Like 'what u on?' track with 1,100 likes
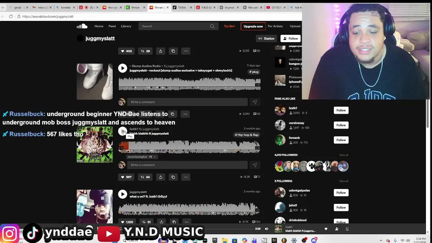This screenshot has height=243, width=432. 127,222
